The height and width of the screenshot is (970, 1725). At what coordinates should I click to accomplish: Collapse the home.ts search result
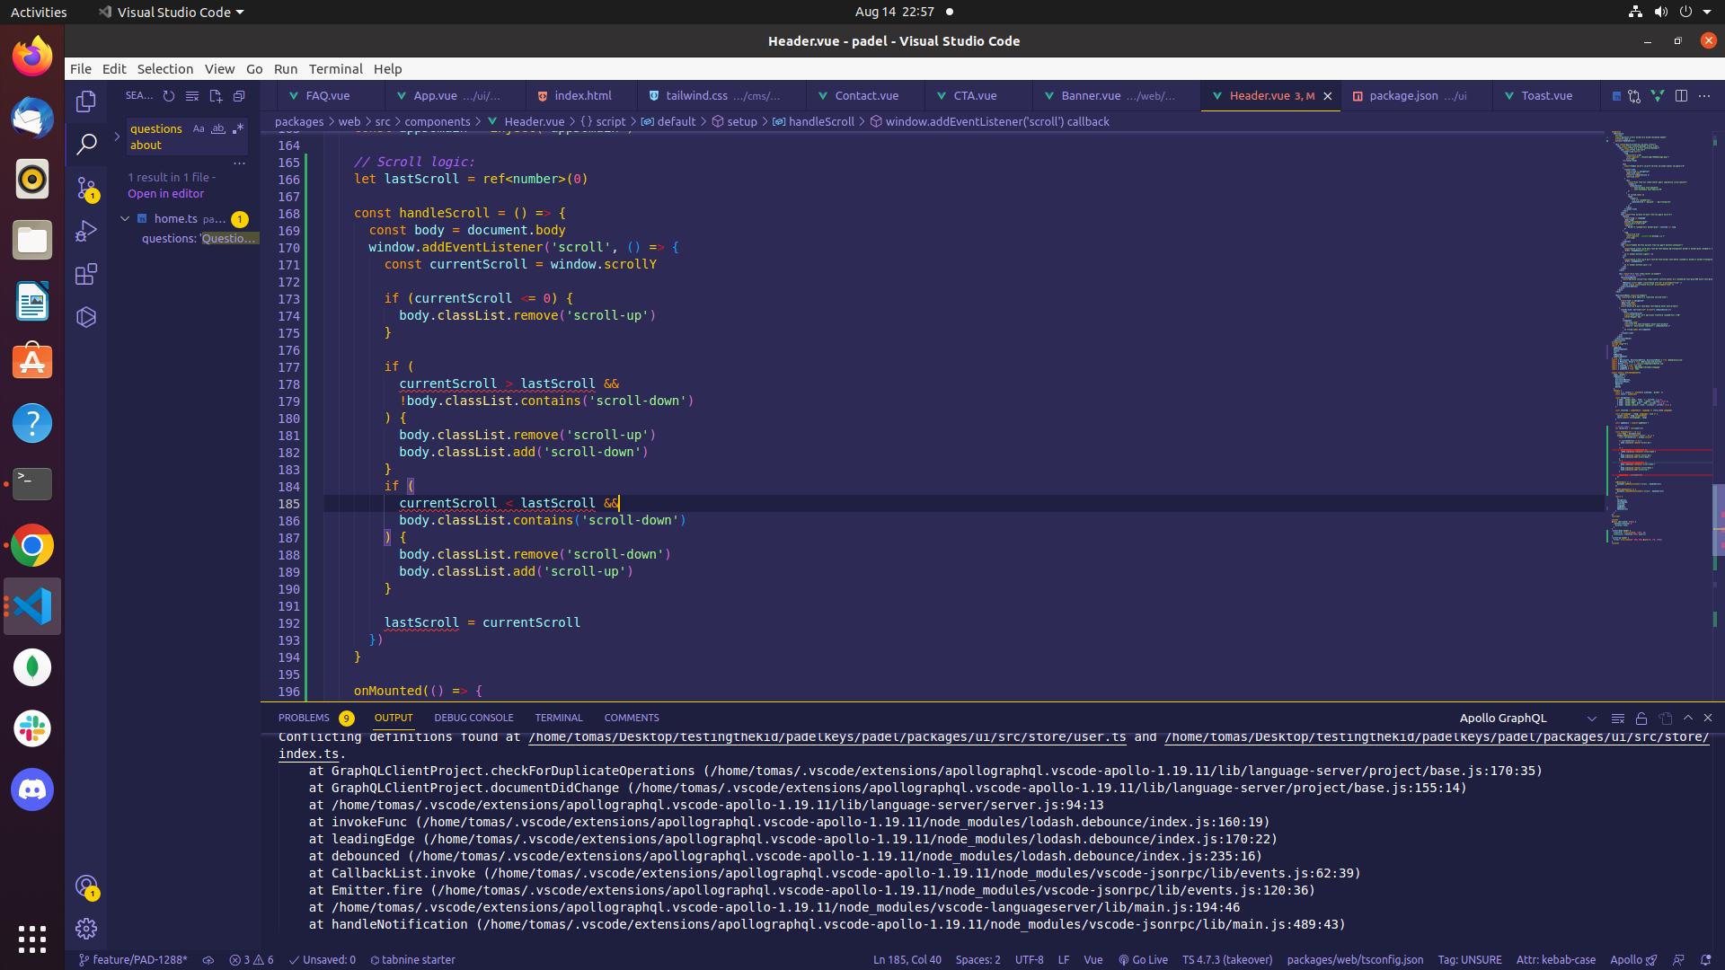point(125,218)
